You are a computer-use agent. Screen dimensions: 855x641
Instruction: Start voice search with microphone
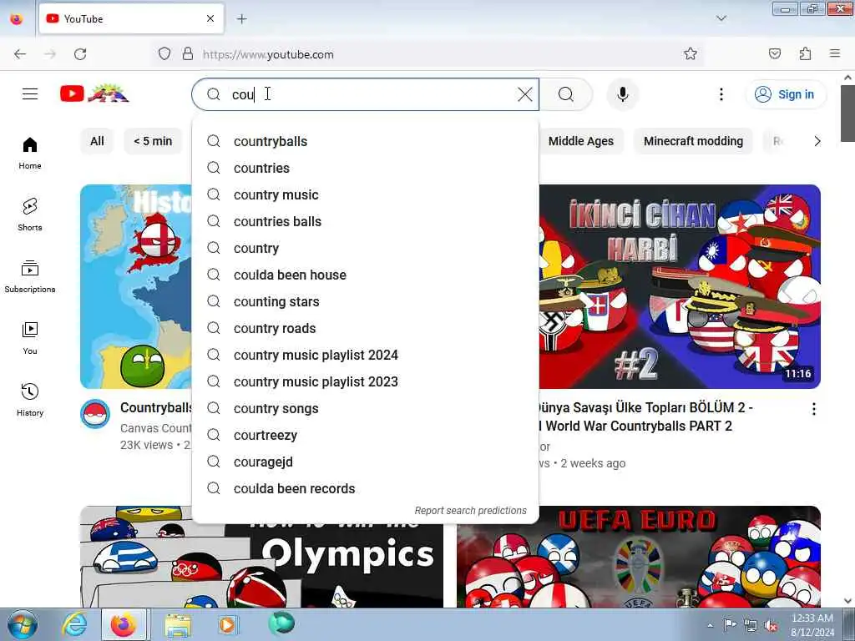622,94
